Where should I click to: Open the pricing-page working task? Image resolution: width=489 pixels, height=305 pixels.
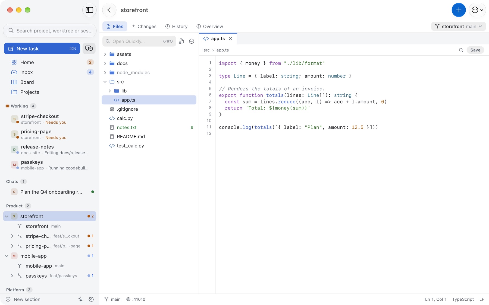coord(50,134)
